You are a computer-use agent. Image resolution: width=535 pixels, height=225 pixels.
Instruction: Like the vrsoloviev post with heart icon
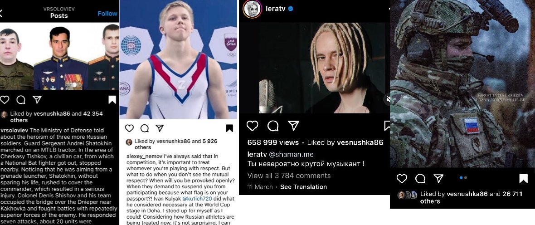pos(5,100)
